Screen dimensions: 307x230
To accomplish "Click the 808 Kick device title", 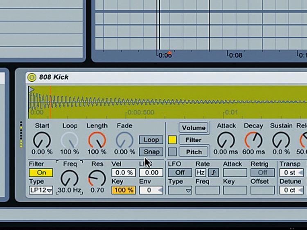I will coord(54,77).
